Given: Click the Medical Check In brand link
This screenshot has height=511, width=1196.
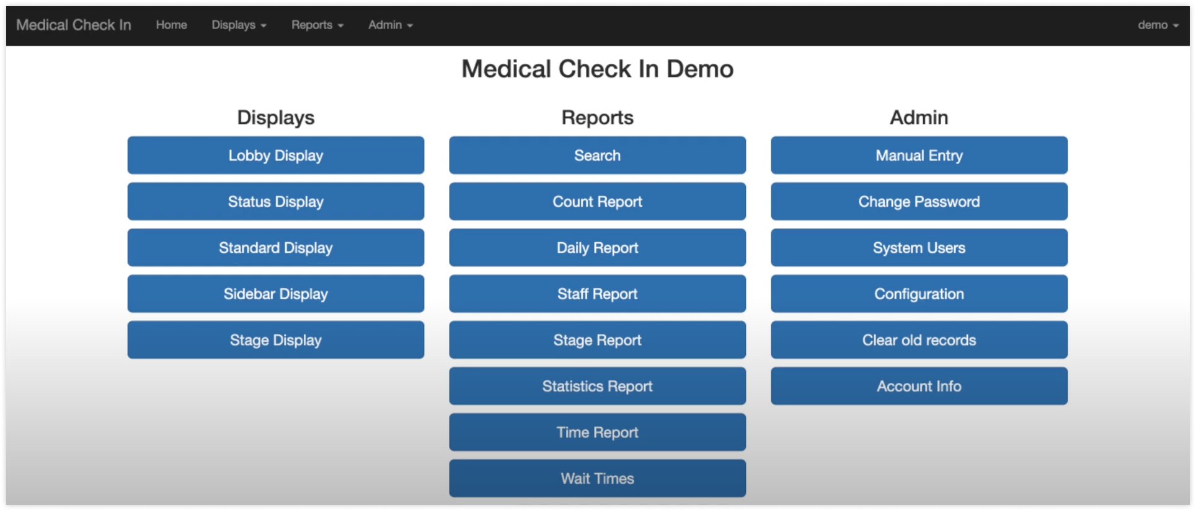Looking at the screenshot, I should point(74,25).
